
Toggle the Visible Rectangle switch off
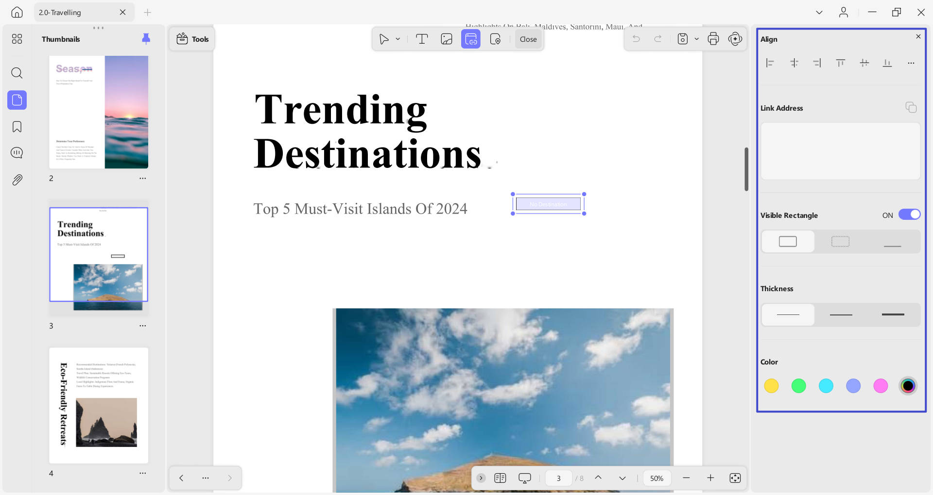coord(909,214)
